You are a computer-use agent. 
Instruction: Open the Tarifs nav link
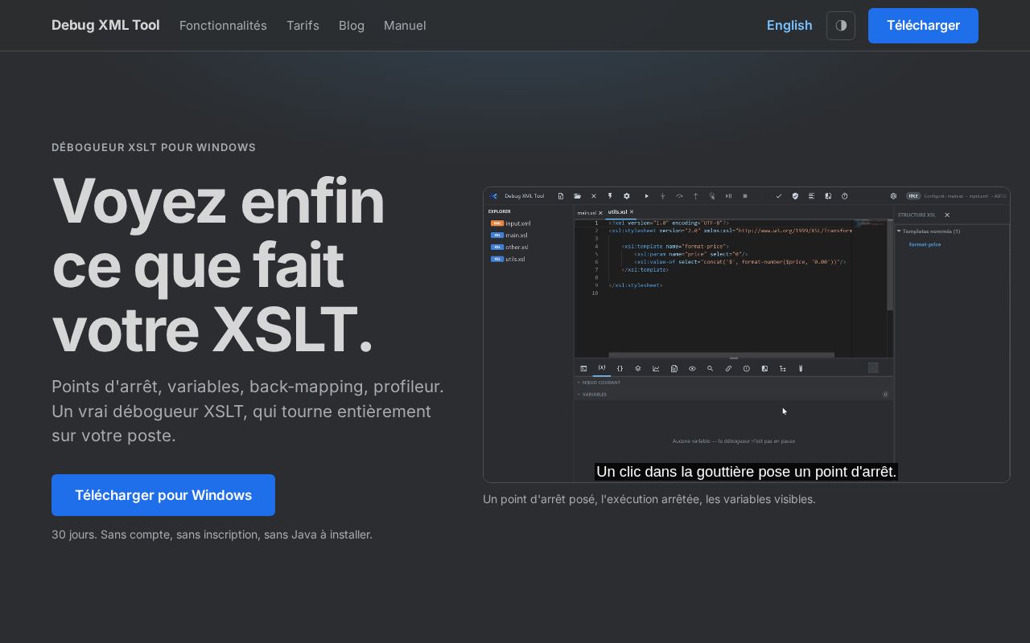point(303,26)
